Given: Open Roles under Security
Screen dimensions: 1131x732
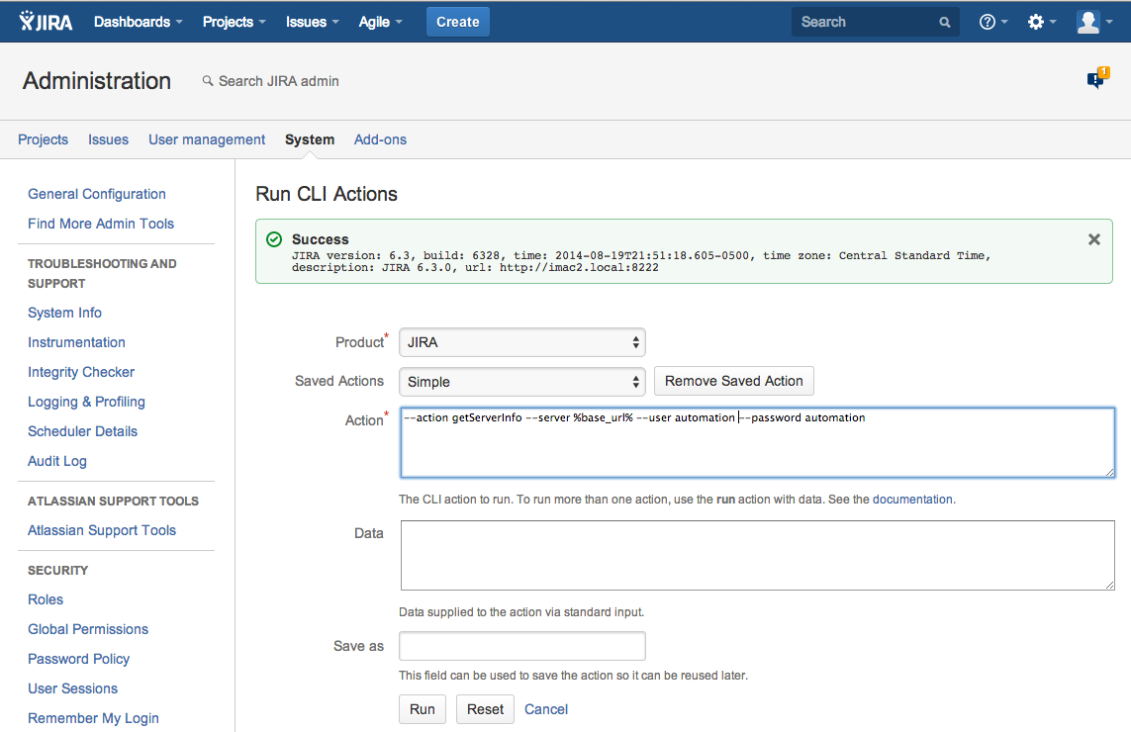Looking at the screenshot, I should click(x=46, y=599).
